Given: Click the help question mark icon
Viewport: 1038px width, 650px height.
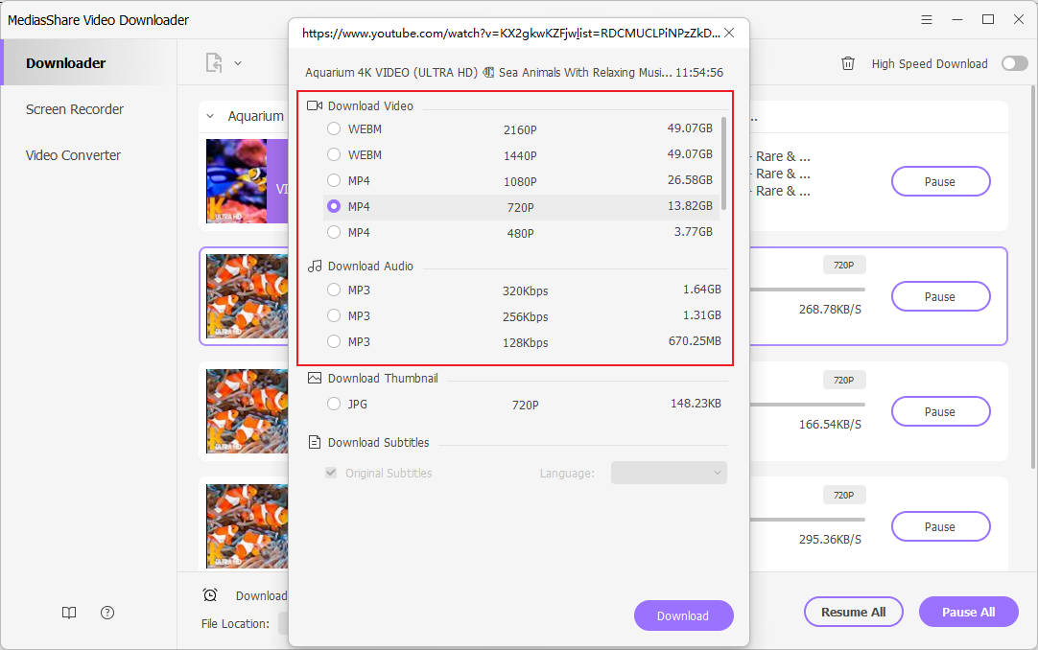Looking at the screenshot, I should pos(107,613).
